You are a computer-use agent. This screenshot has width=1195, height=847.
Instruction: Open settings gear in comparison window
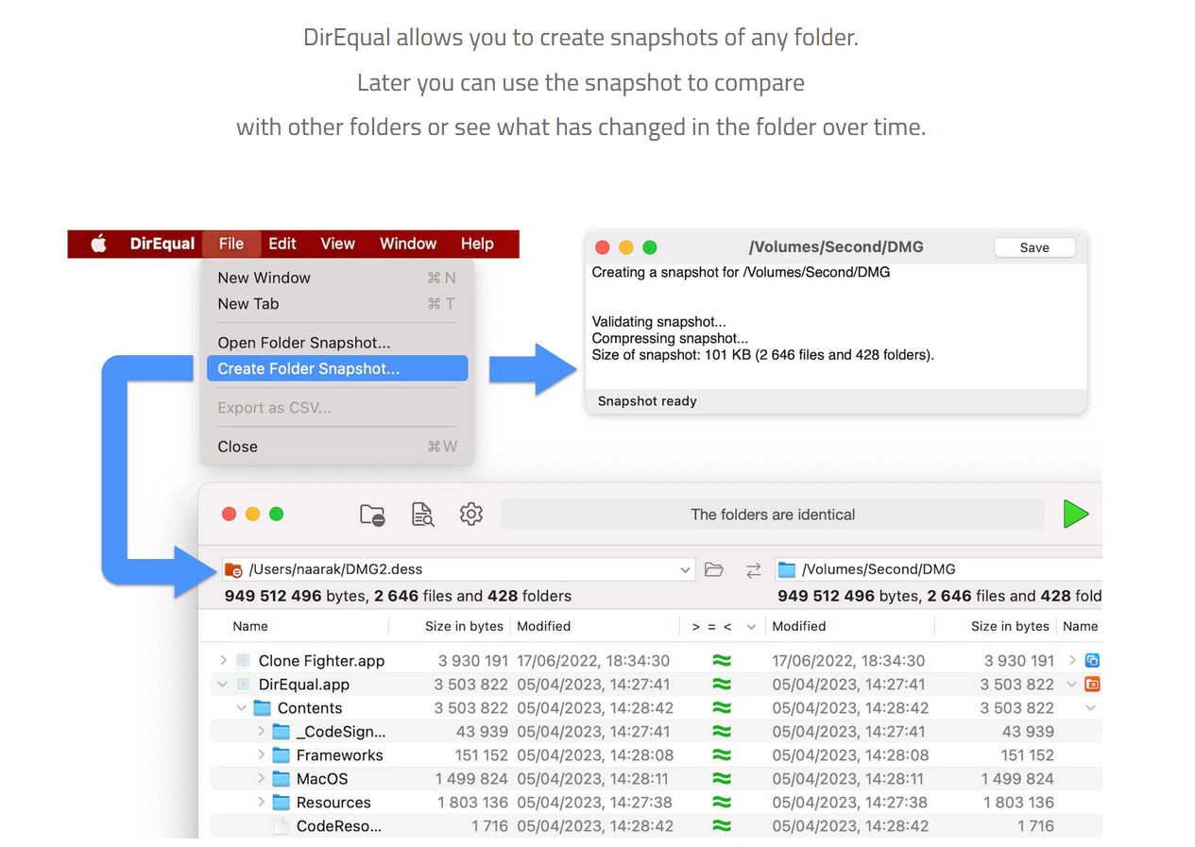[471, 515]
